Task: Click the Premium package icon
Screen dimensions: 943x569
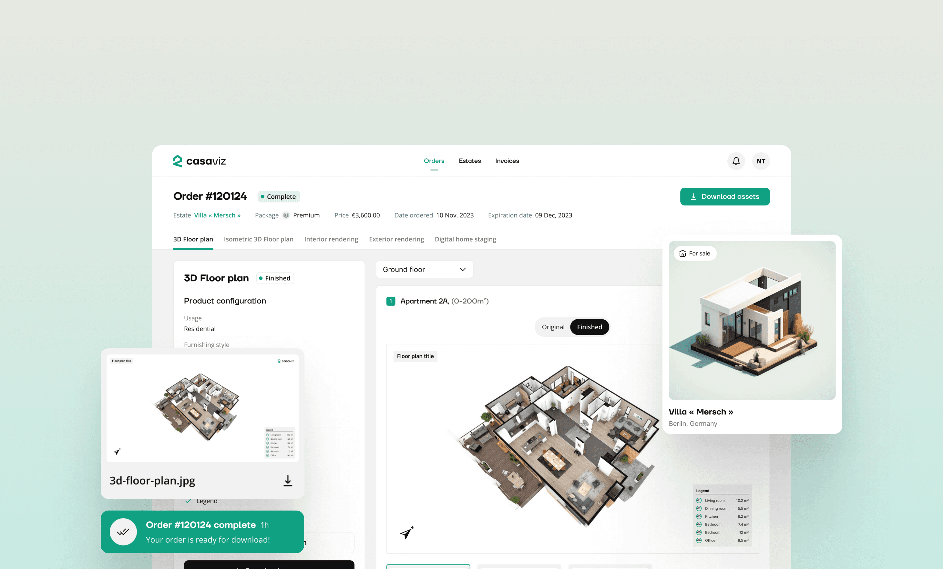Action: click(286, 215)
